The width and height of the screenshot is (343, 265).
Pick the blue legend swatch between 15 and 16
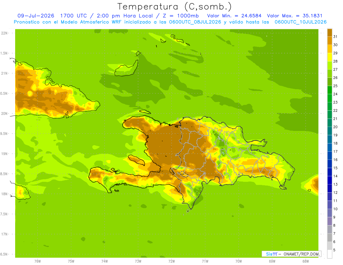[x=330, y=164]
